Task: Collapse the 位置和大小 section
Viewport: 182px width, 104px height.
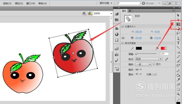Action: pos(123,27)
